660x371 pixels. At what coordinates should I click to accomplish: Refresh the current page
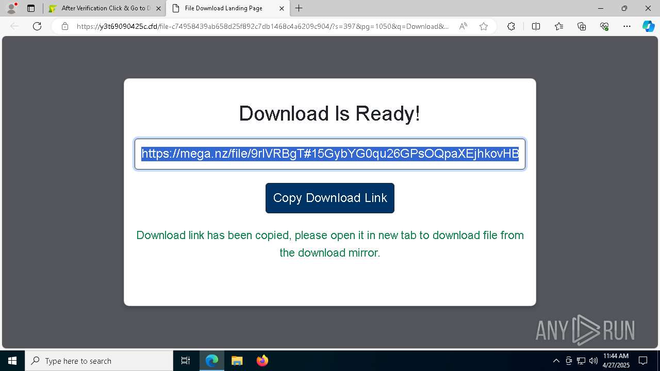pos(37,26)
